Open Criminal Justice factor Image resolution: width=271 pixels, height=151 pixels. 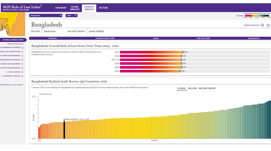pos(11,76)
